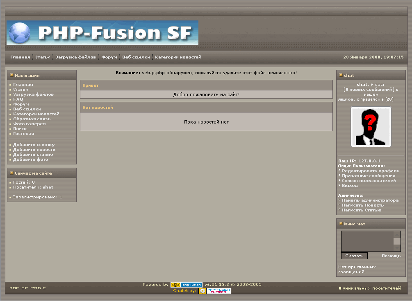Open the FAQ sidebar link

click(18, 99)
